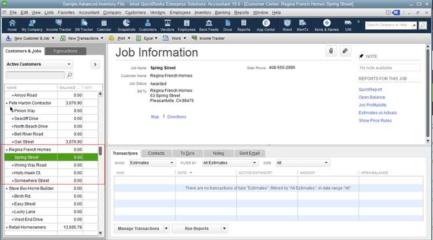Viewport: 433px width, 240px height.
Task: Open the Employees icon in the icon bar
Action: [x=186, y=25]
